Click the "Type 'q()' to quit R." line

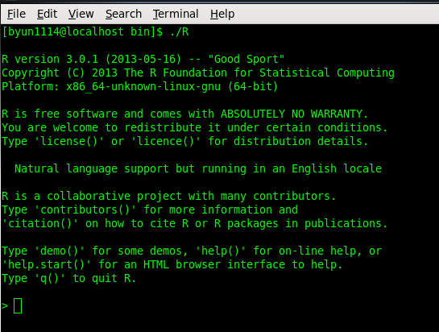pyautogui.click(x=69, y=279)
